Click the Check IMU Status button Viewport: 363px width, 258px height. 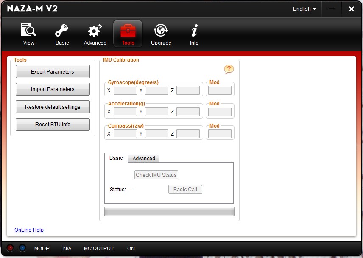[x=156, y=175]
